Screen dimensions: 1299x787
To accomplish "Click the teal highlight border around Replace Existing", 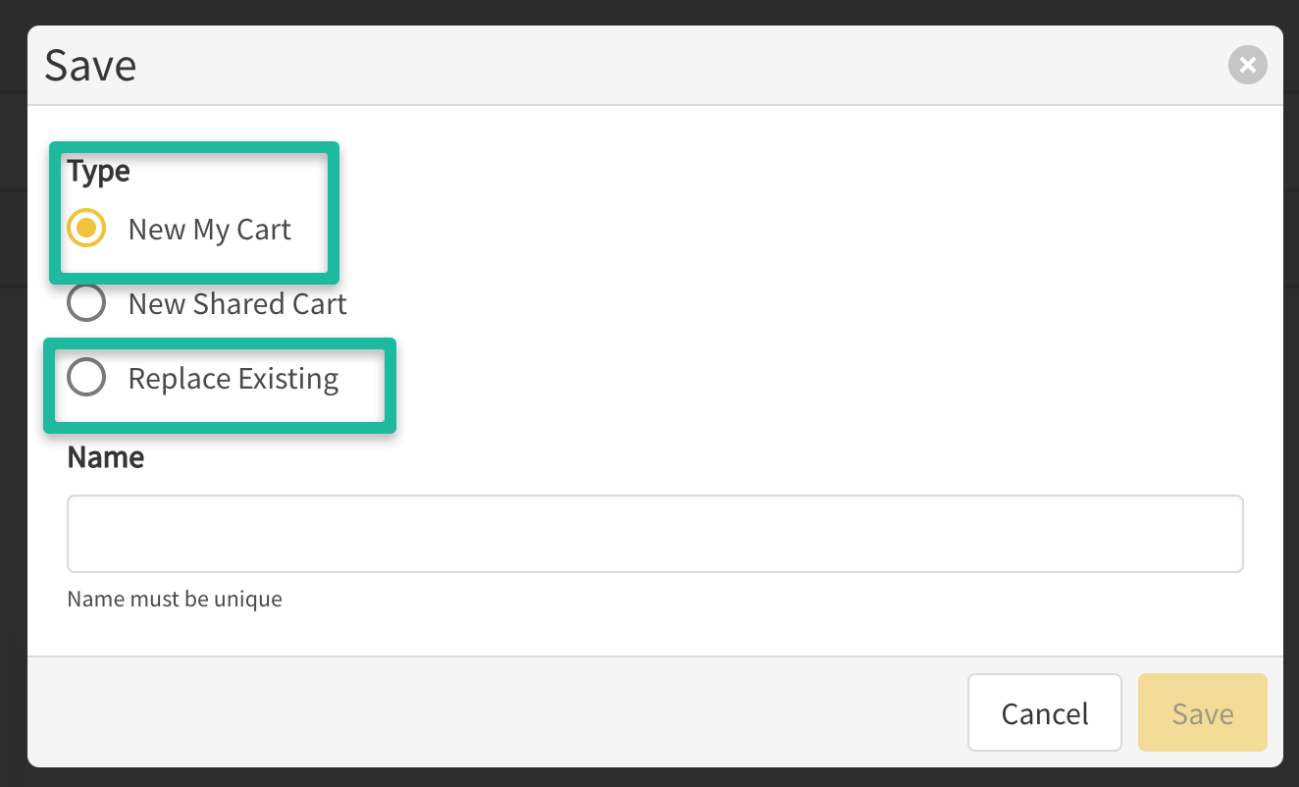I will (x=390, y=385).
